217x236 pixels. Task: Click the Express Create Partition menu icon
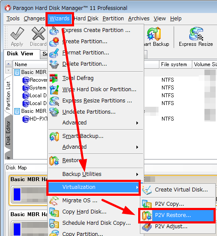point(54,31)
